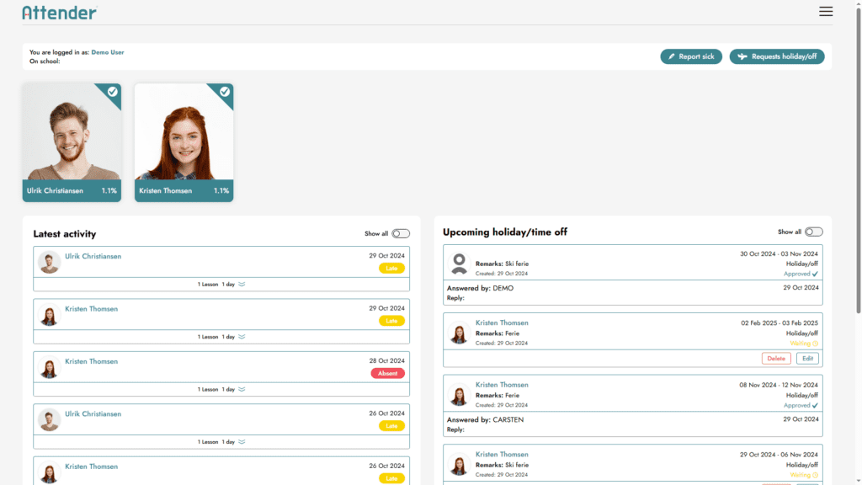
Task: Click Ulrik Christiansen's avatar in first activity entry
Action: tap(50, 262)
